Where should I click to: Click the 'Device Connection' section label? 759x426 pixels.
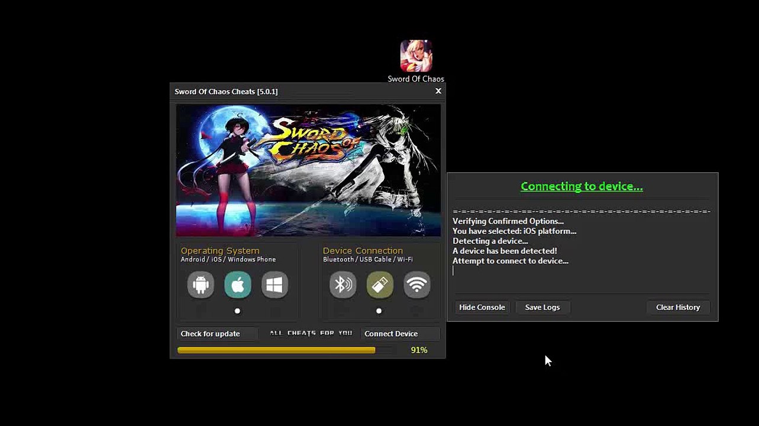tap(363, 251)
